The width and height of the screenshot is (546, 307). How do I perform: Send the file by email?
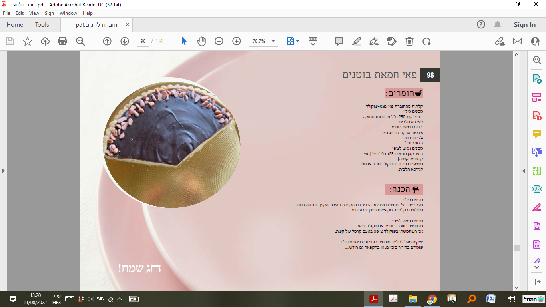tap(518, 41)
